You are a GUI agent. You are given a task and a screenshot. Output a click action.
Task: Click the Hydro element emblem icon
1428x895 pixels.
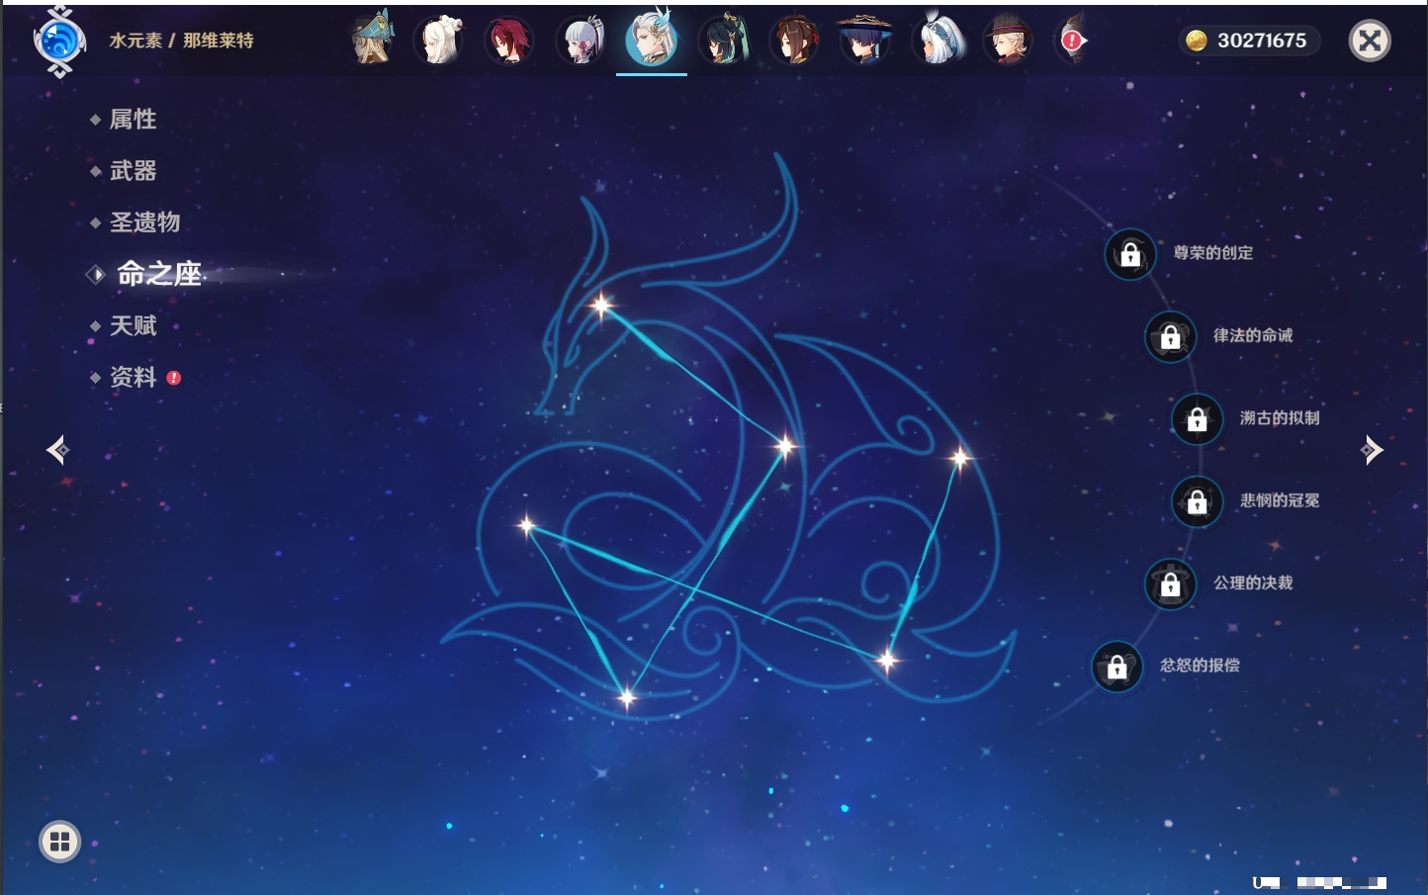click(58, 42)
